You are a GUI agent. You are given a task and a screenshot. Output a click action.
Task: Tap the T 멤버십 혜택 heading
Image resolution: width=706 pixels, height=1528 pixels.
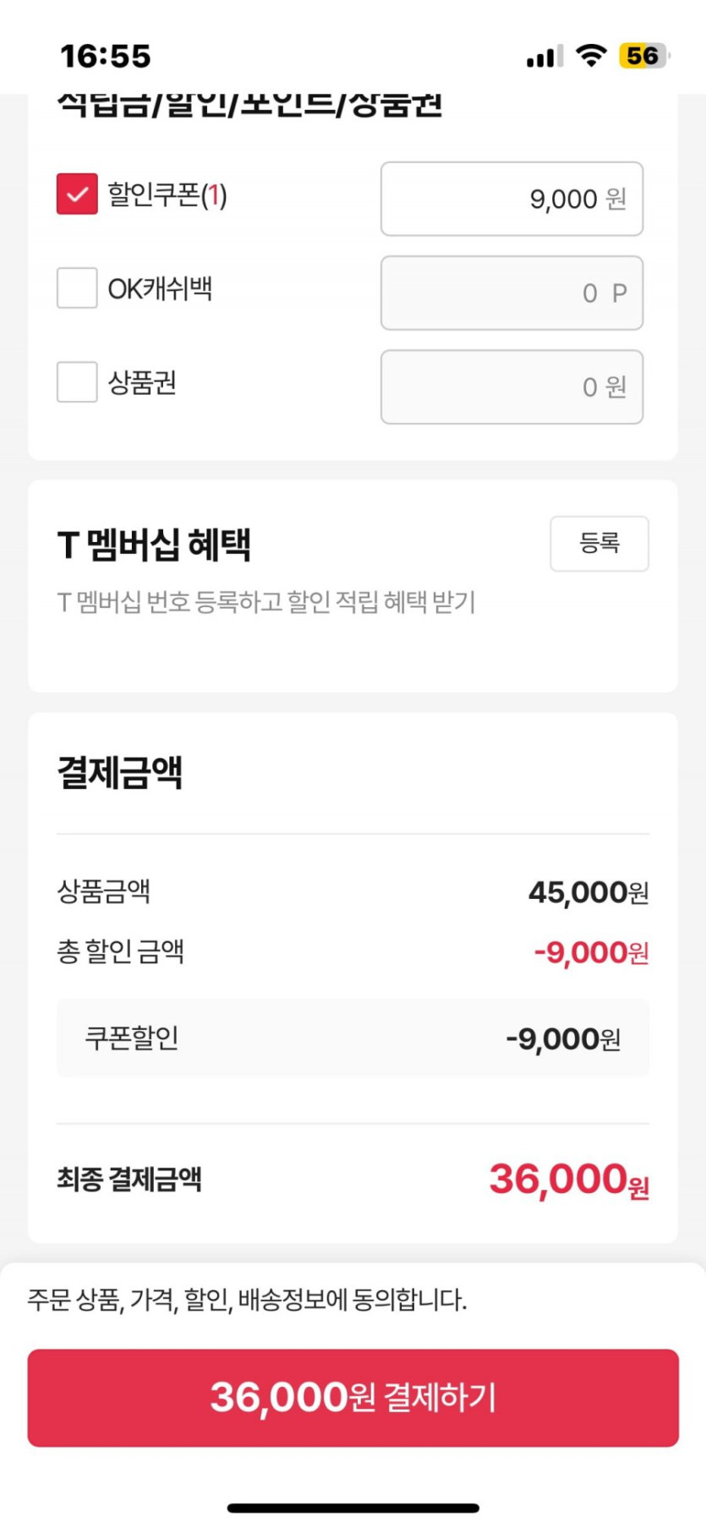click(154, 545)
